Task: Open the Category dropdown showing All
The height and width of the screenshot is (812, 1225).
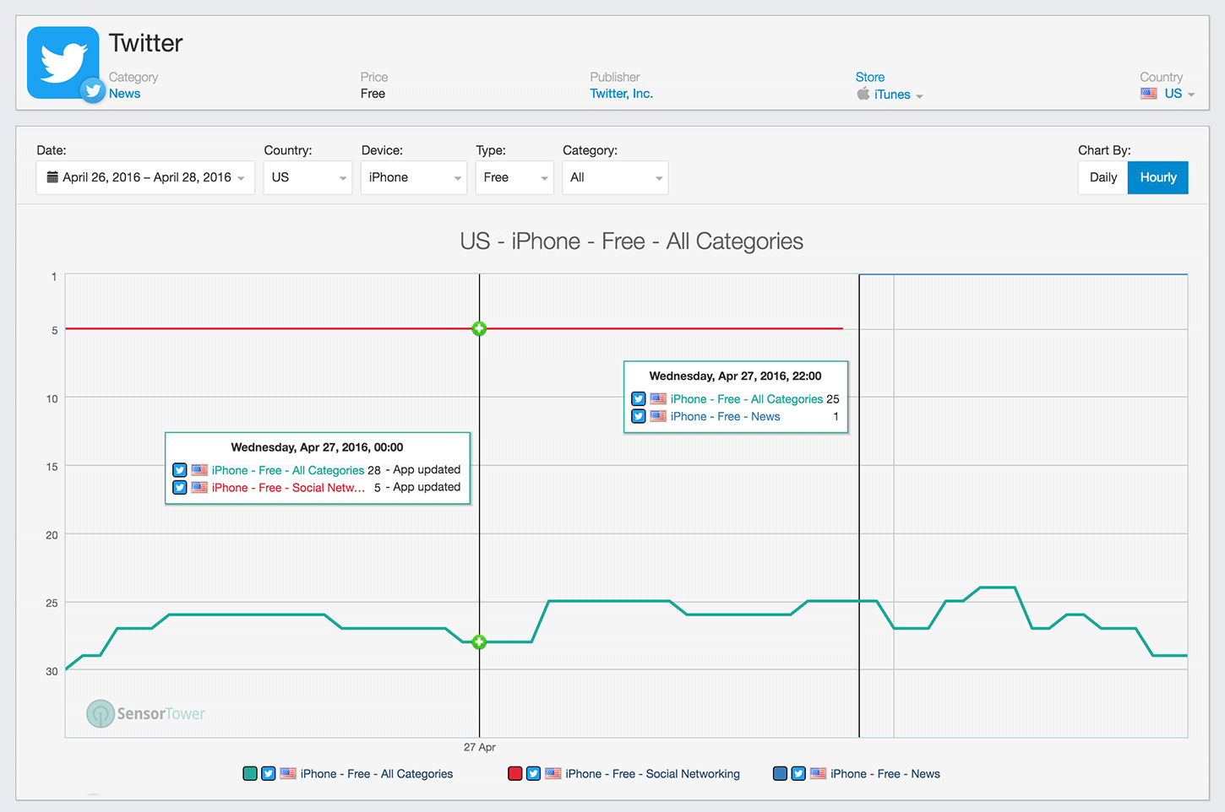Action: [615, 177]
